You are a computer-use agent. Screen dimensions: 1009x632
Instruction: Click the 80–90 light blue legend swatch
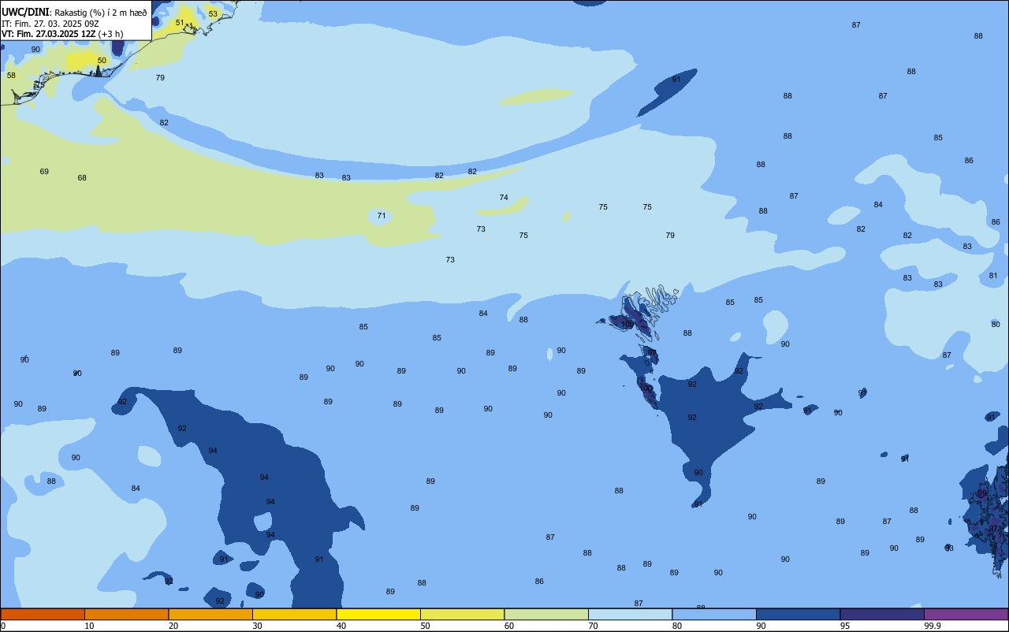pyautogui.click(x=714, y=614)
